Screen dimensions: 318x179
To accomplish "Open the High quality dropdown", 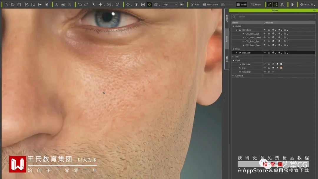I will (170, 4).
